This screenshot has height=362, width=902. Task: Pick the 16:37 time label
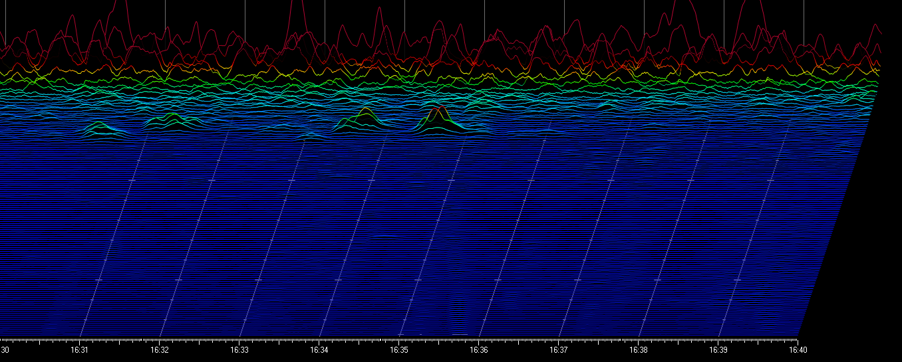point(559,349)
